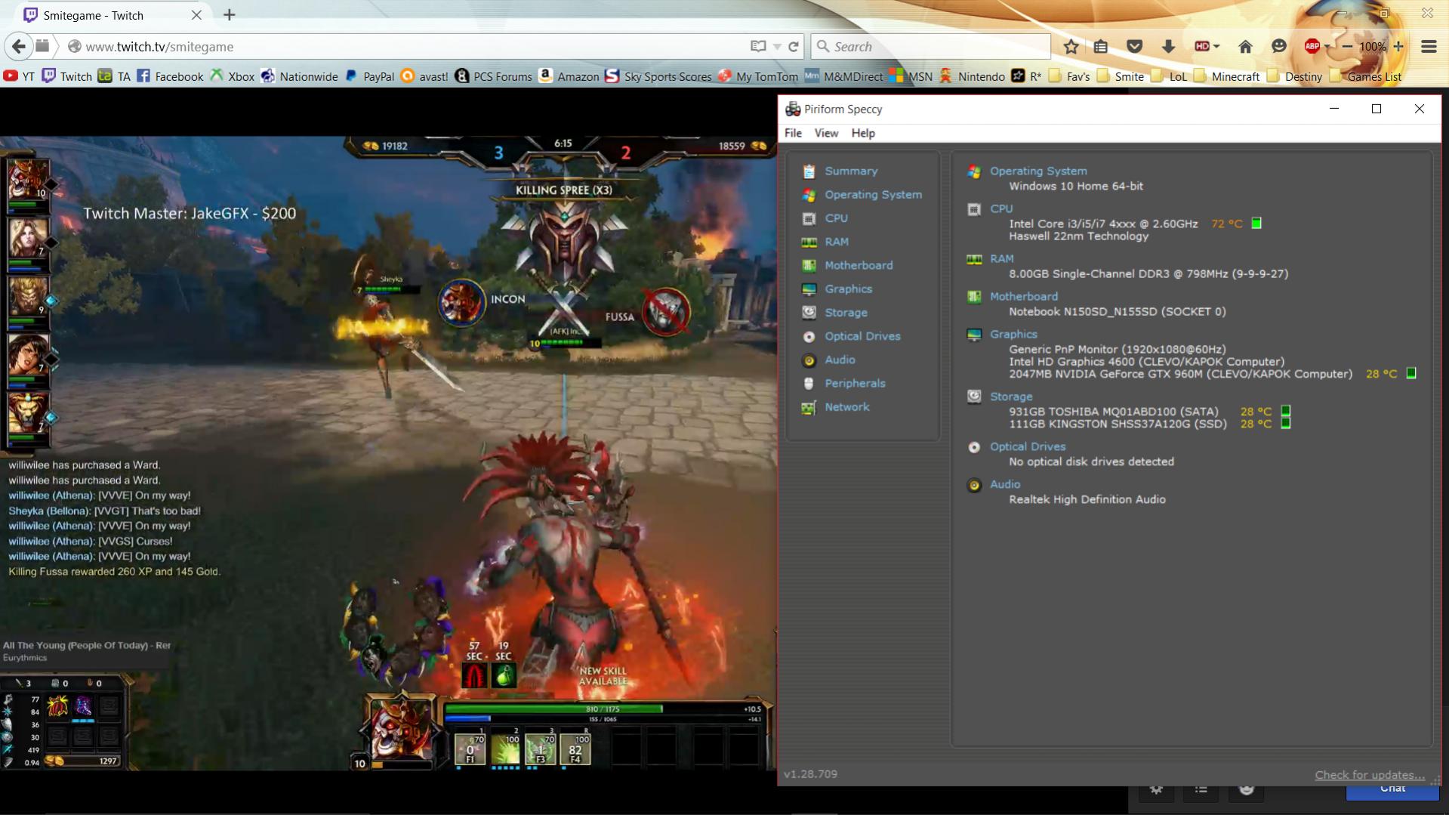Expand the Games List bookmark folder
The height and width of the screenshot is (815, 1449).
[1365, 76]
